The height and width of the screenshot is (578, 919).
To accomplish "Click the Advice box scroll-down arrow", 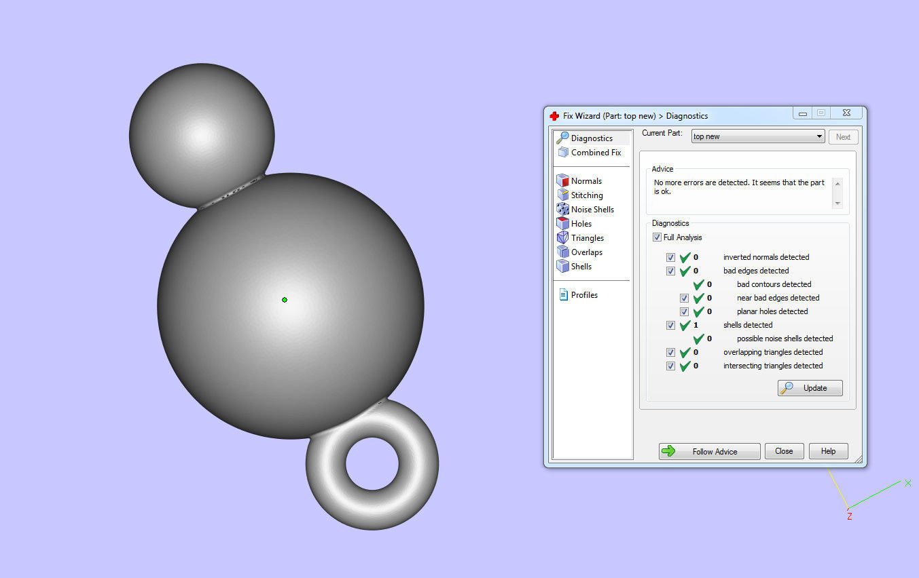I will click(x=837, y=203).
